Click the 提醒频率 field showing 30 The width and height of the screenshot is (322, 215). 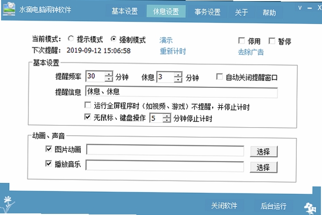tap(95, 77)
